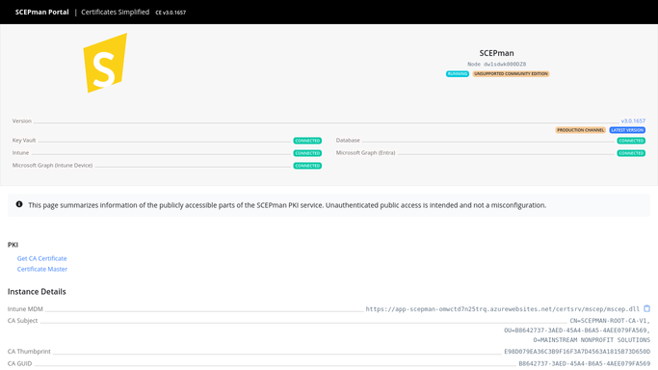This screenshot has height=370, width=658.
Task: Click the Key Vault CONNECTED badge
Action: point(307,141)
